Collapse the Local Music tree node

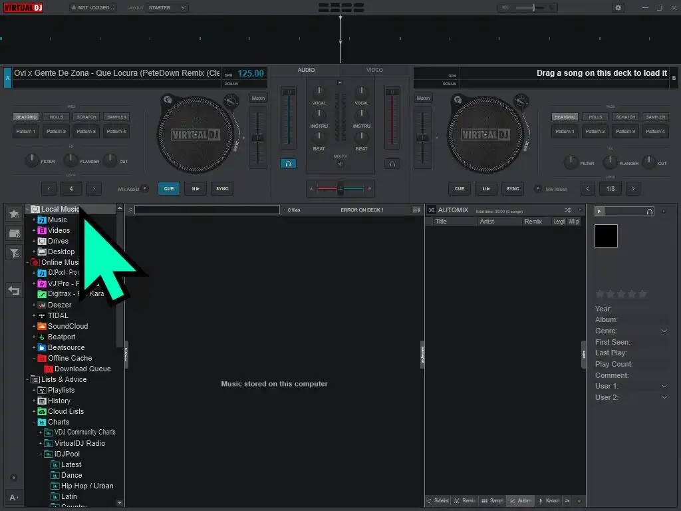coord(27,210)
